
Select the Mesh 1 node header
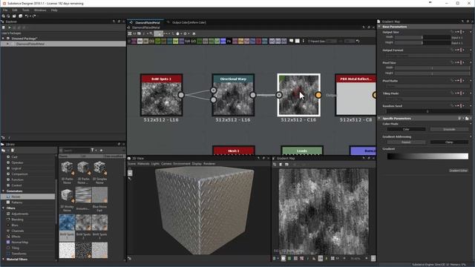[233, 151]
